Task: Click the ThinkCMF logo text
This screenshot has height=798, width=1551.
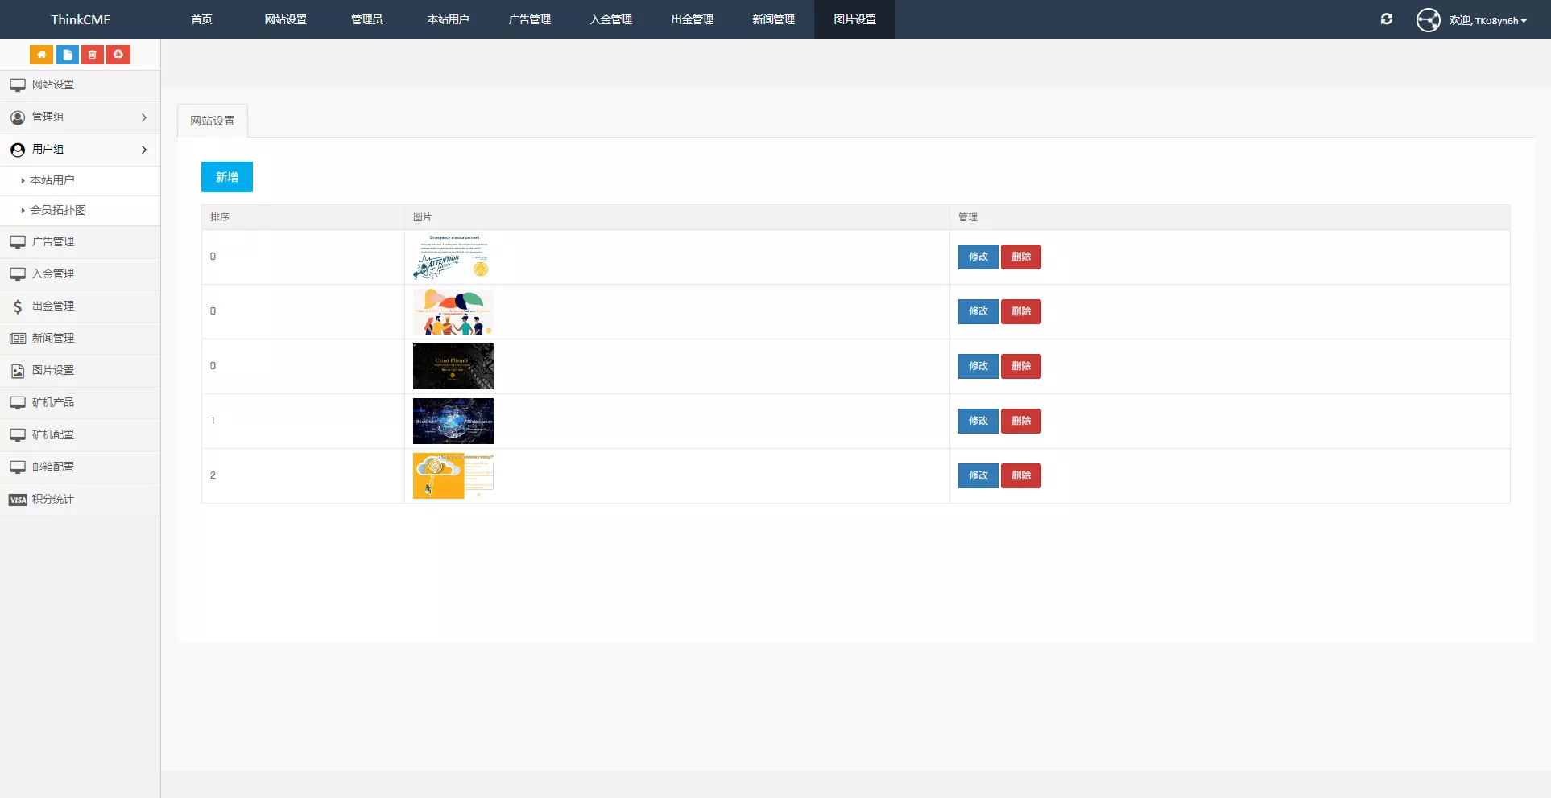Action: pyautogui.click(x=80, y=19)
